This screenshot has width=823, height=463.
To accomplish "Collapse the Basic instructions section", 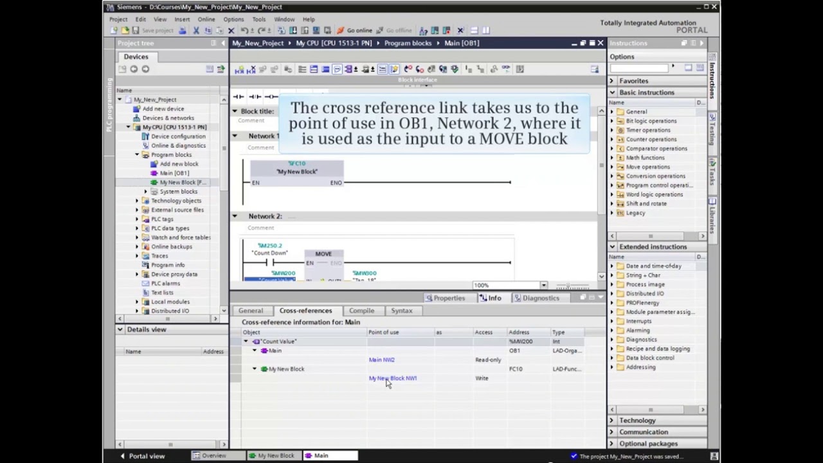I will 612,93.
